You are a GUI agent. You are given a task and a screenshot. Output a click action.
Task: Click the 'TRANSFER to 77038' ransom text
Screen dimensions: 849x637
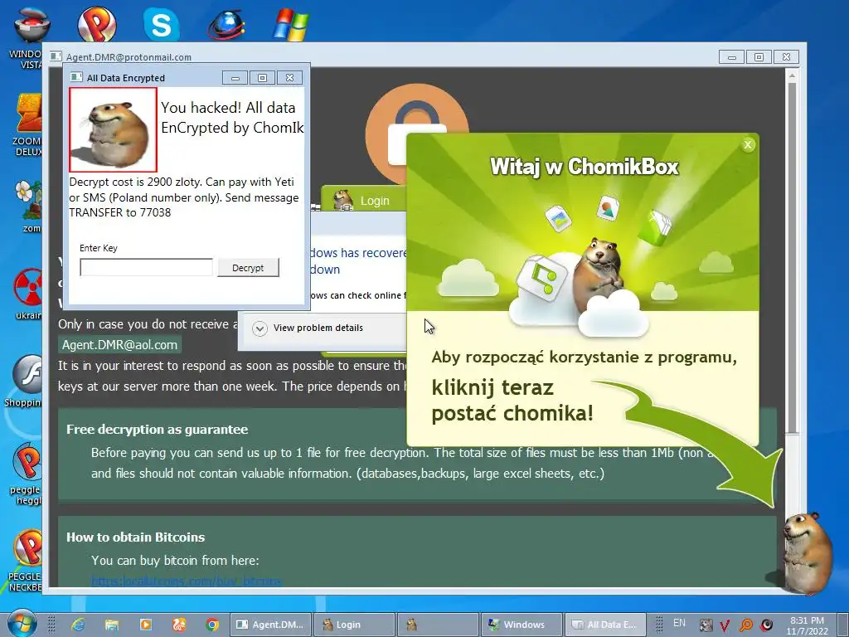(x=119, y=212)
